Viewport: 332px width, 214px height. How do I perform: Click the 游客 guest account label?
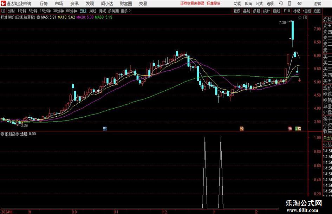coord(317,4)
